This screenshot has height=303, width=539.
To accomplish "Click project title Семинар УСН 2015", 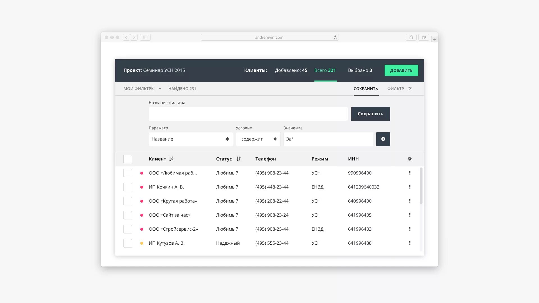I will click(164, 70).
